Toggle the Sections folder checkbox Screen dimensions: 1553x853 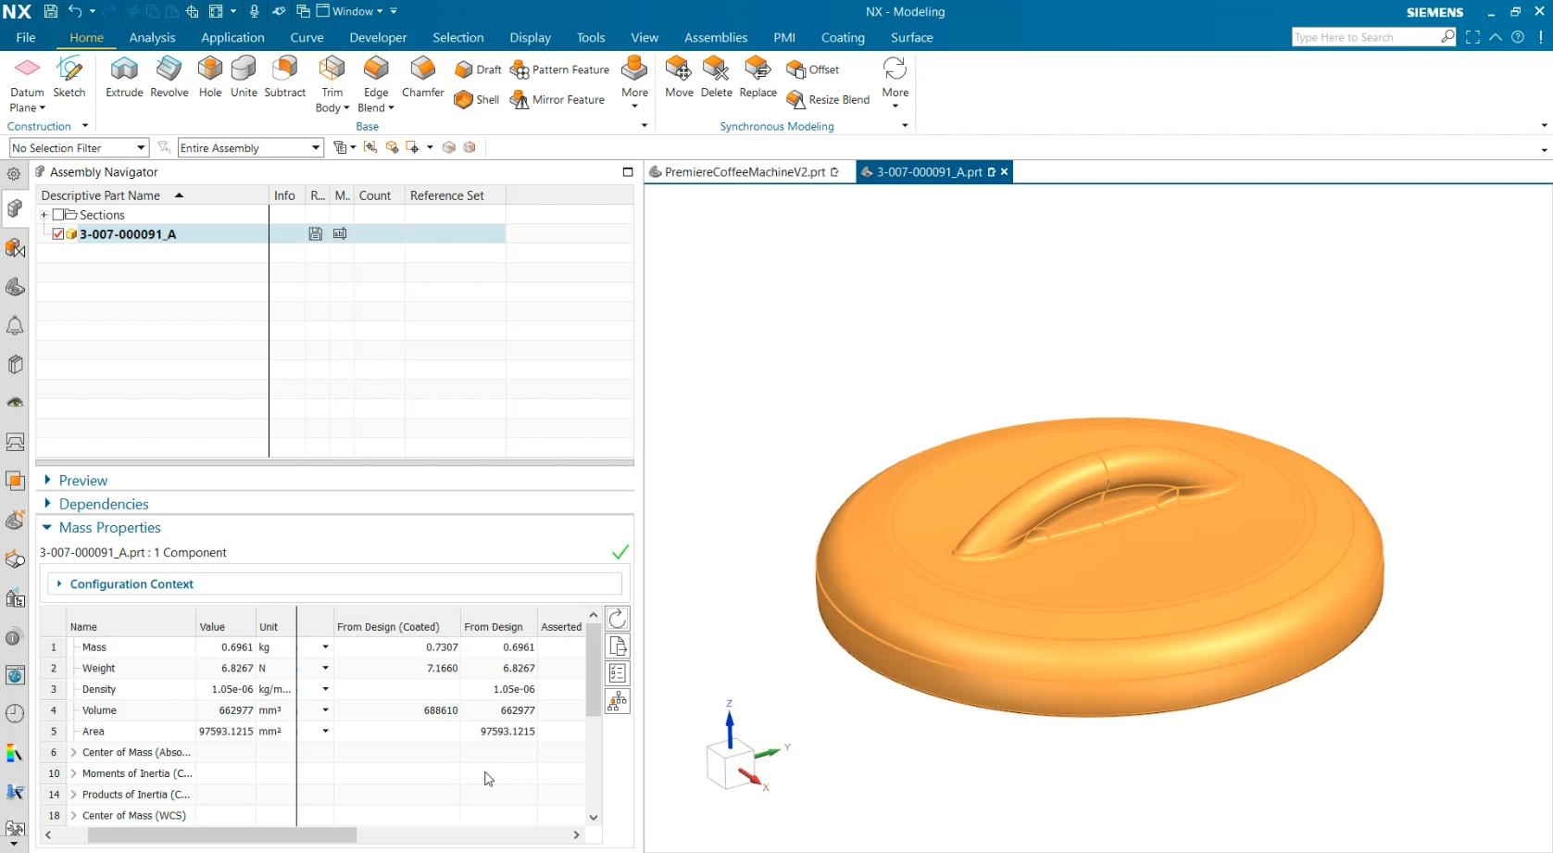point(58,215)
